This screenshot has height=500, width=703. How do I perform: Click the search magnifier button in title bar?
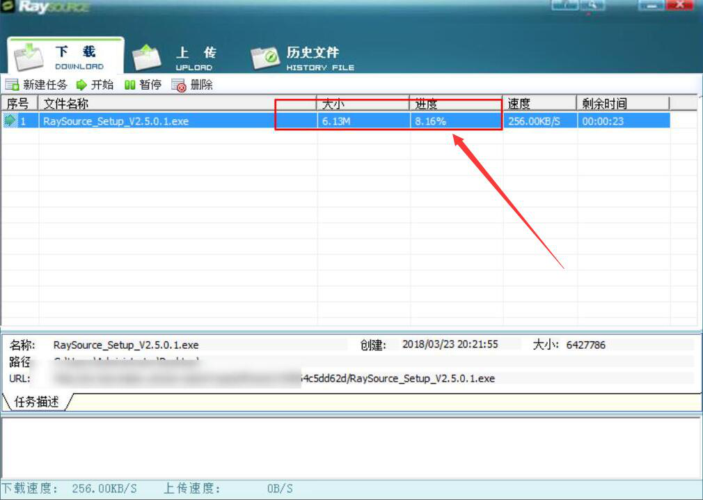(592, 6)
